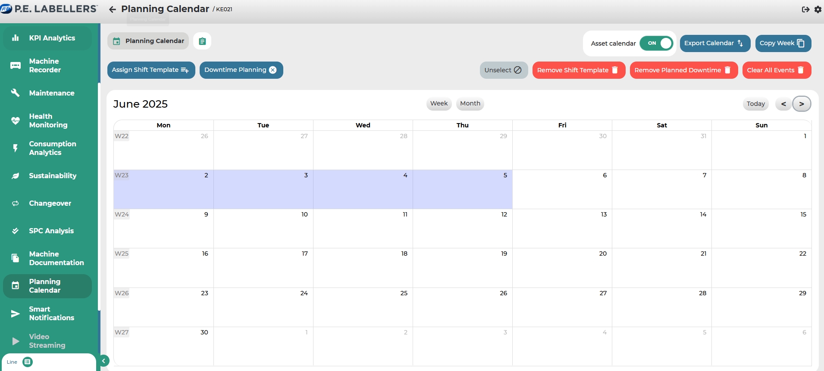Screen dimensions: 824x371
Task: Click Assign Shift Template button
Action: [x=151, y=70]
